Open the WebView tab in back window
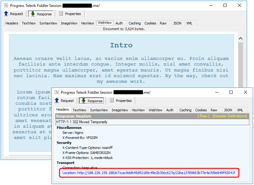Image resolution: width=254 pixels, height=185 pixels. 105,23
